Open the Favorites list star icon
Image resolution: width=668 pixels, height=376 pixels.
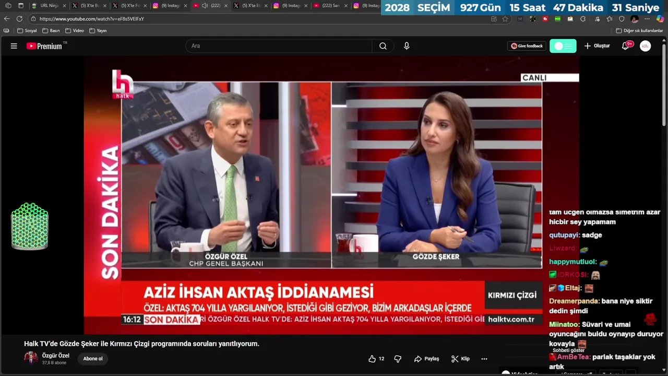click(609, 19)
